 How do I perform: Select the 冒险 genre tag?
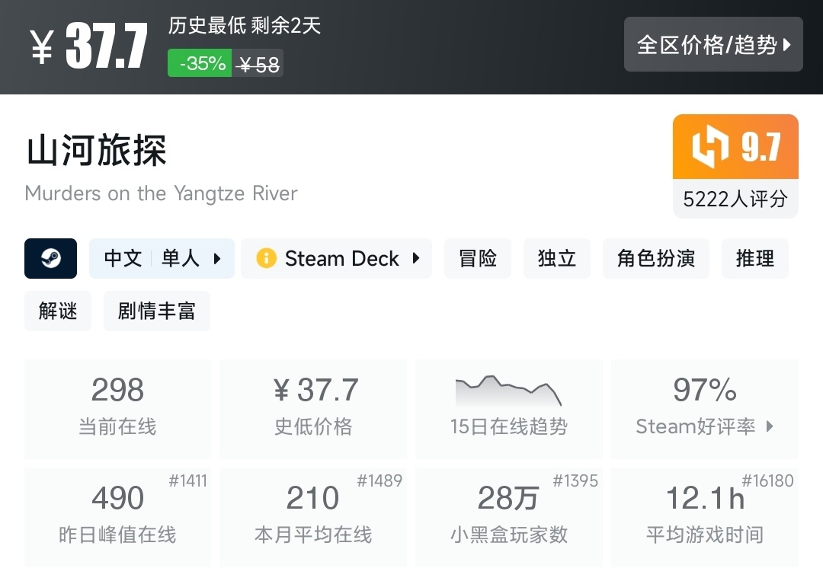click(478, 259)
